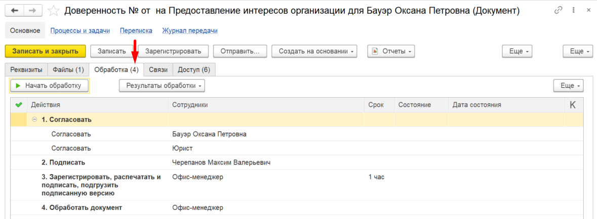Open Создать на основании dropdown
Image resolution: width=597 pixels, height=219 pixels.
(314, 51)
